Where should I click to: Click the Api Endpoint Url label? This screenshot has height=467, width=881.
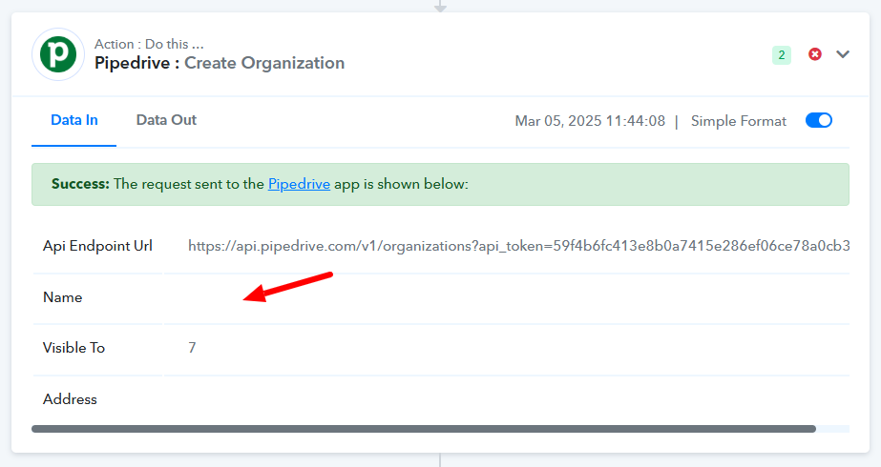[x=97, y=246]
